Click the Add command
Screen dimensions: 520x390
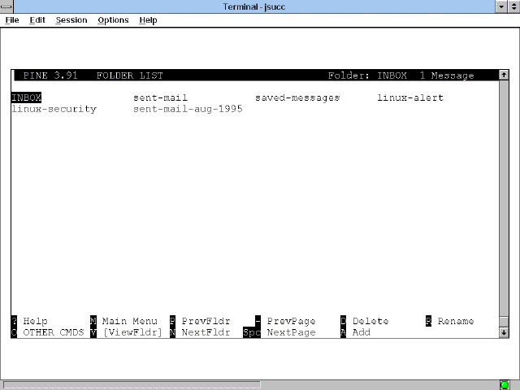361,332
